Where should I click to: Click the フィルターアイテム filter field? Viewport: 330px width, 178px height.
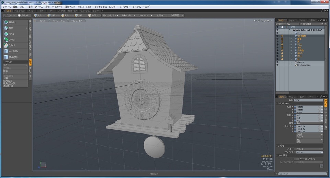coord(287,24)
